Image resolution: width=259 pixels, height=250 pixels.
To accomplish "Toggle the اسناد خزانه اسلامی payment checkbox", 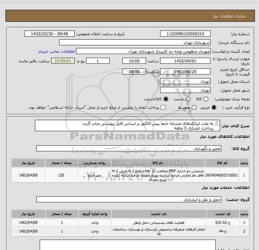I will tap(163, 107).
